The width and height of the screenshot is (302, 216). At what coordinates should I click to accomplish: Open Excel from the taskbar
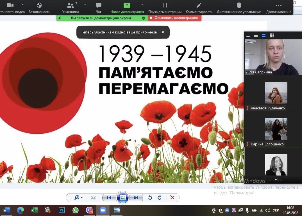34,210
